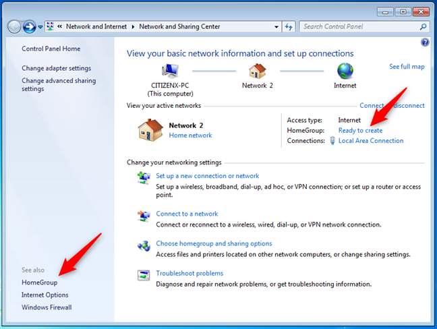This screenshot has height=329, width=437.
Task: Click the Local Area Connection plug icon
Action: 332,140
